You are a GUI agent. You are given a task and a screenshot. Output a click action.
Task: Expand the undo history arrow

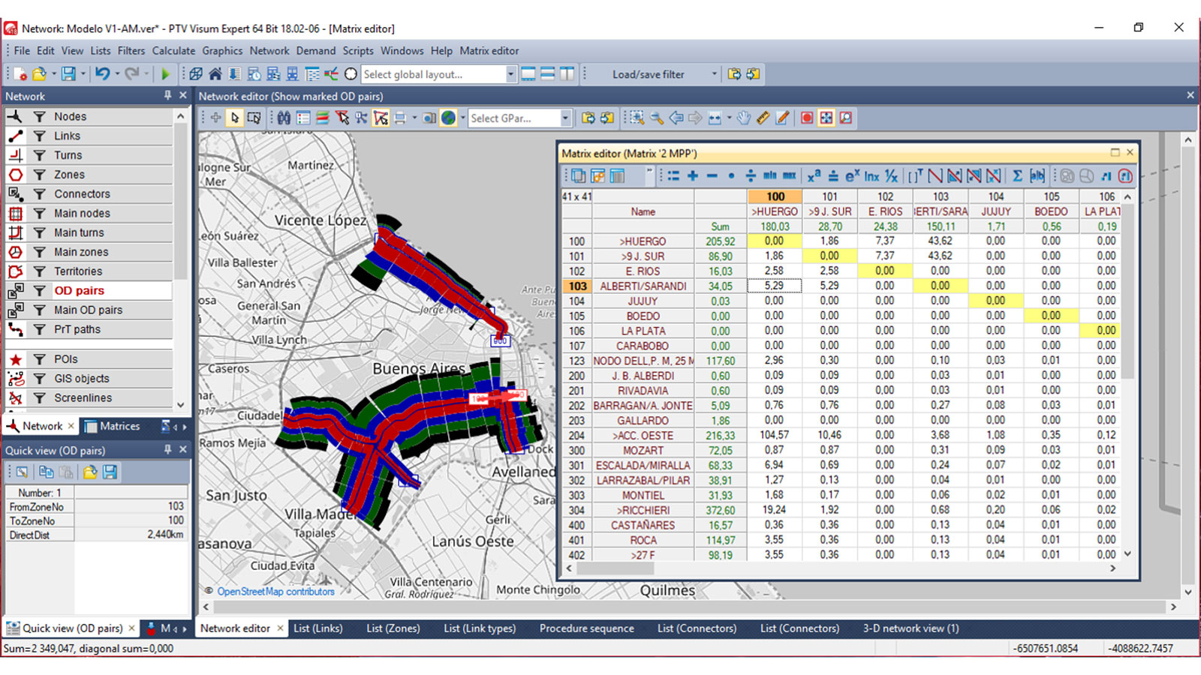coord(117,73)
